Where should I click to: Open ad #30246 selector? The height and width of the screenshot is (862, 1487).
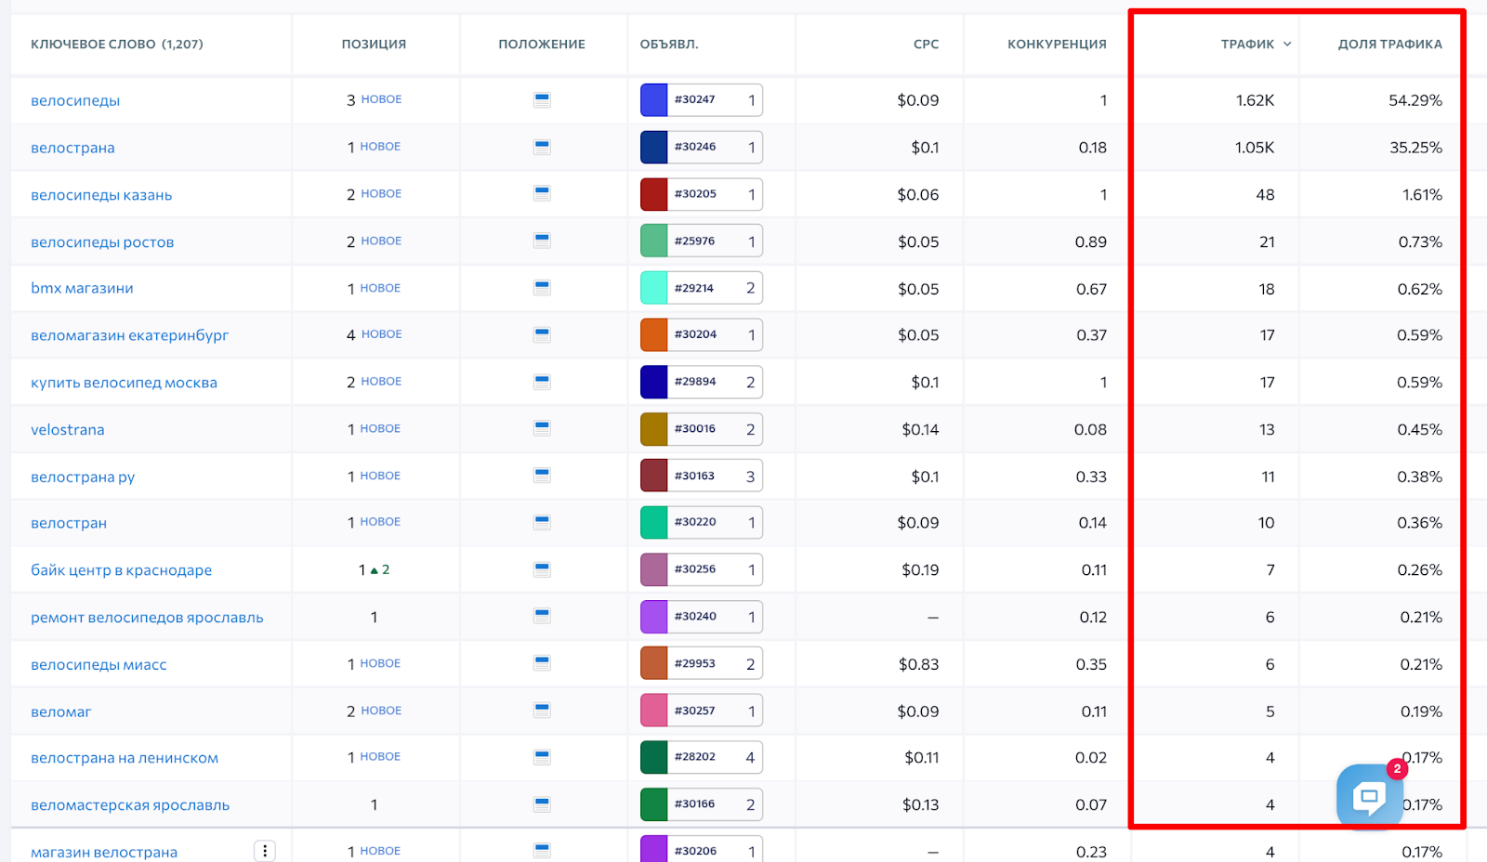[702, 147]
